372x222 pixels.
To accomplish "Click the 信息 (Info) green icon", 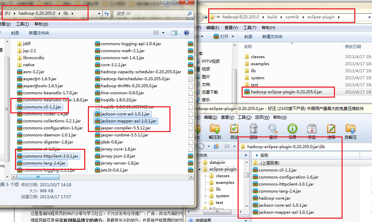I will pos(292,129).
